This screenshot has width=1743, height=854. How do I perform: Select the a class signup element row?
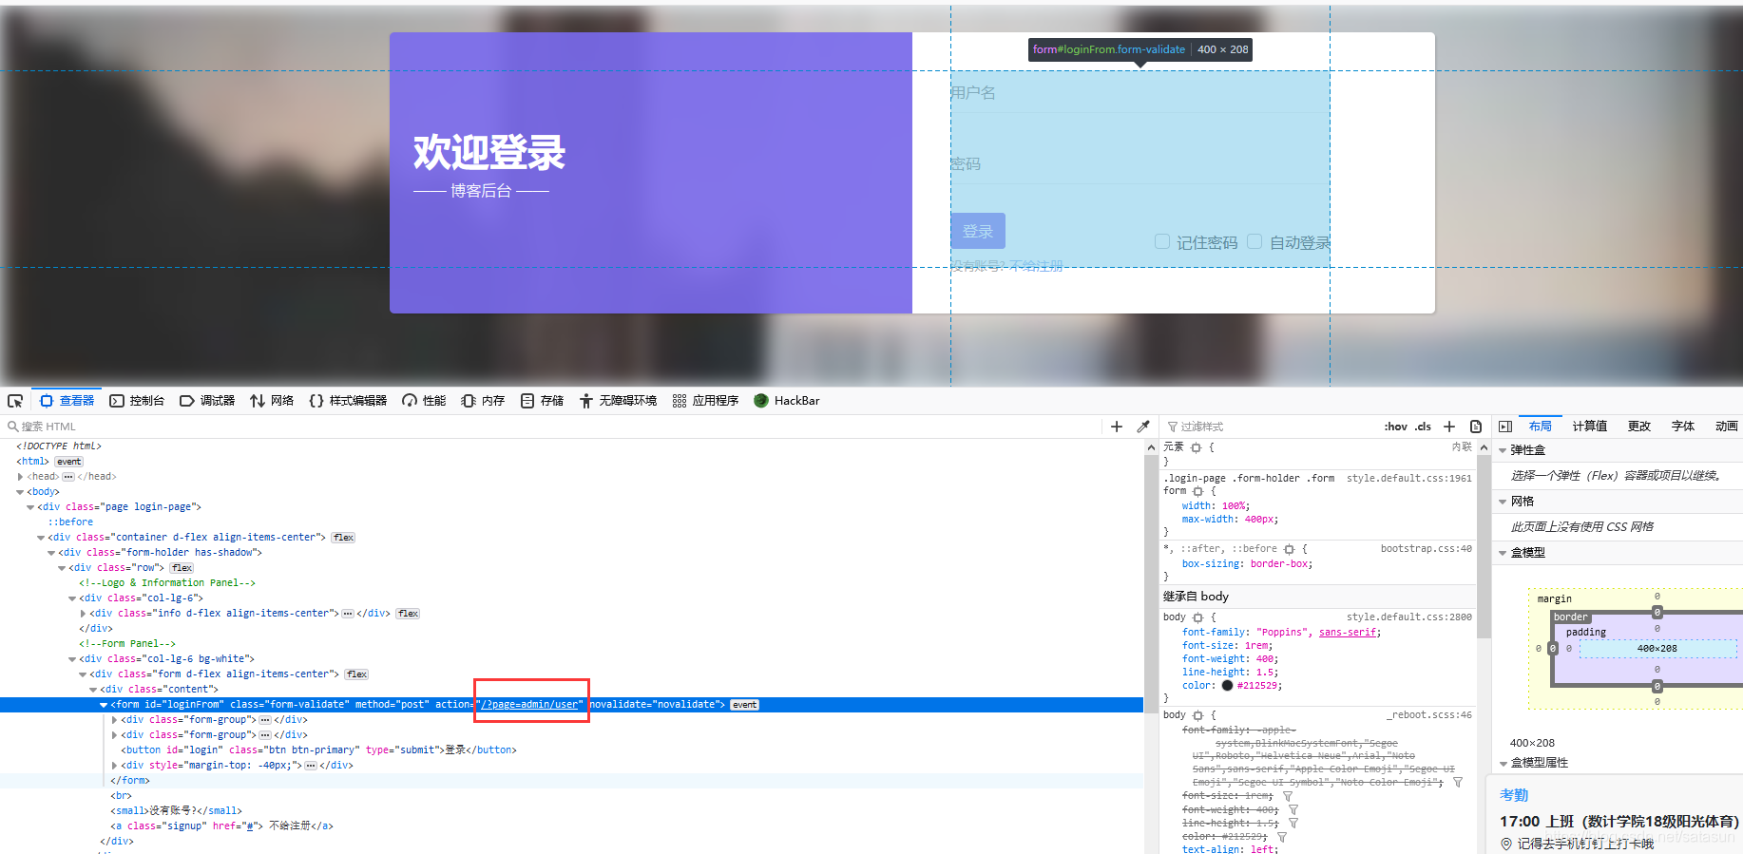[x=571, y=826]
